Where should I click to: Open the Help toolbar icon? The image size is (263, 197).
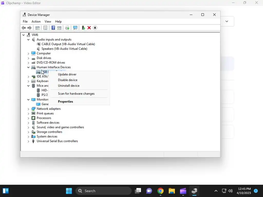click(53, 28)
